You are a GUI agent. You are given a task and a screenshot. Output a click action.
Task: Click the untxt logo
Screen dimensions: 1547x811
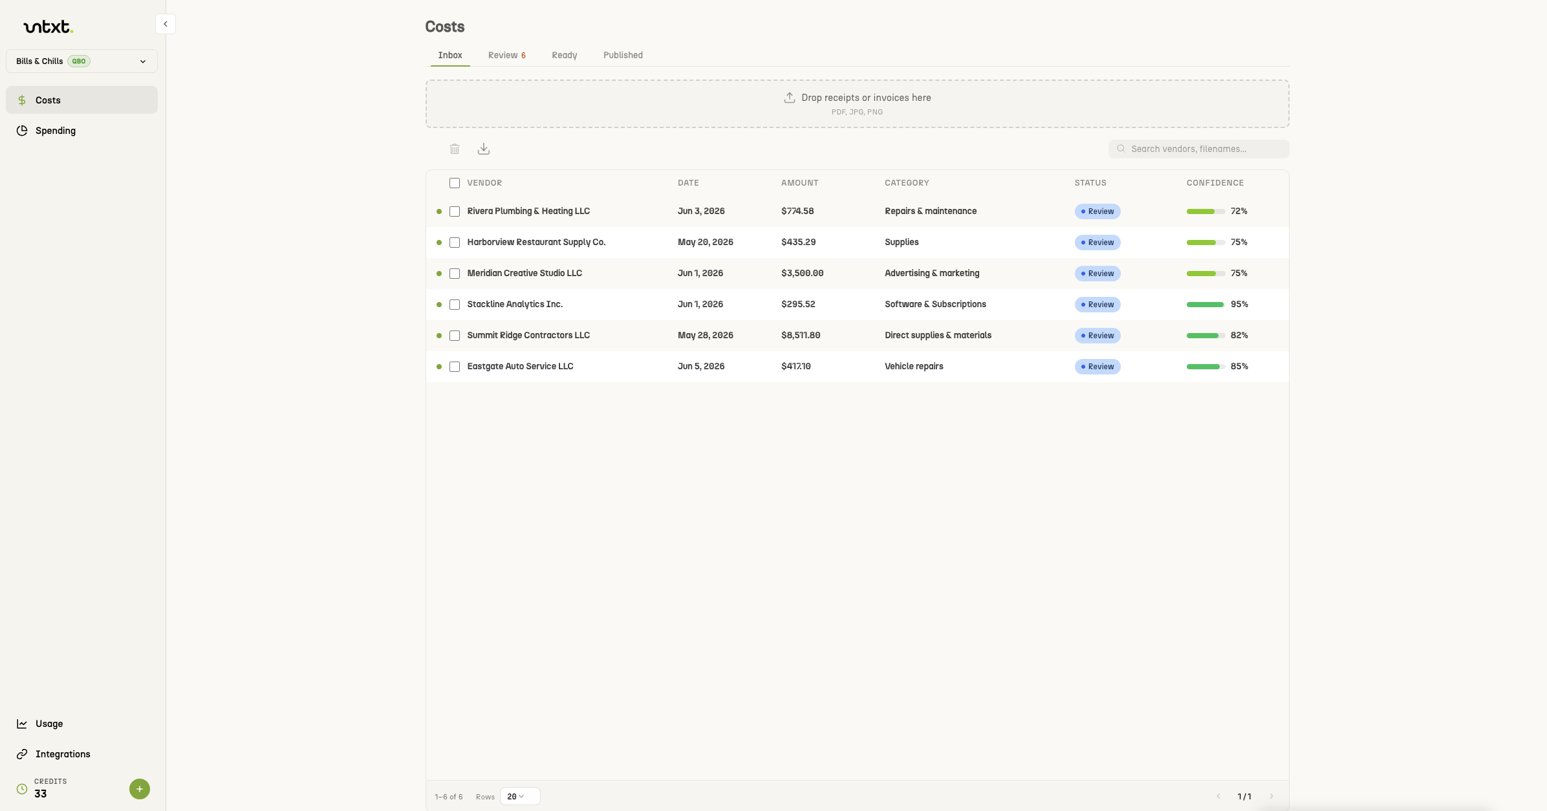[49, 27]
